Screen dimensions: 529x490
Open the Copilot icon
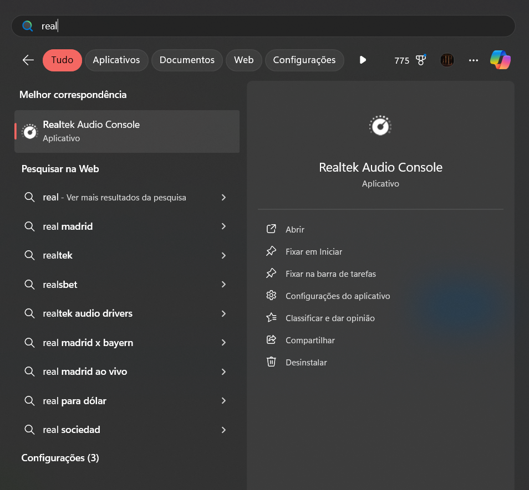[x=500, y=60]
